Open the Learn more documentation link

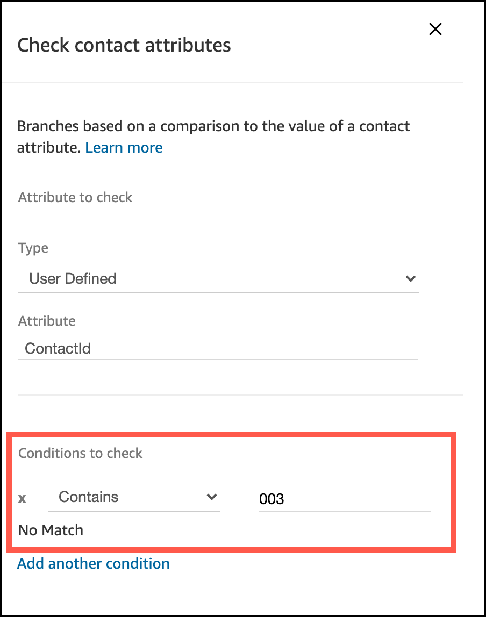124,147
